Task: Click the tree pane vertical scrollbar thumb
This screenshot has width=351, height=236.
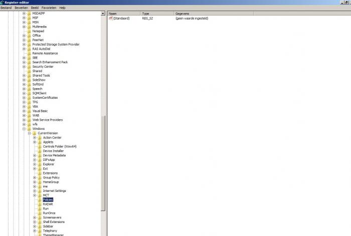Action: tap(103, 163)
